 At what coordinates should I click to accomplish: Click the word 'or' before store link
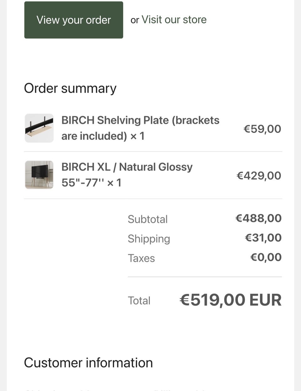click(x=135, y=20)
